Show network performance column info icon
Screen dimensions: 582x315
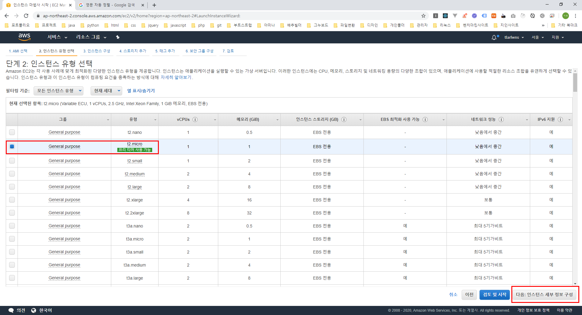point(501,119)
